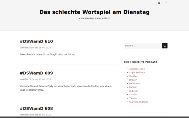Screen dimensions: 189x118
Task: Open Amazon Music podcast link
Action: click(137, 69)
